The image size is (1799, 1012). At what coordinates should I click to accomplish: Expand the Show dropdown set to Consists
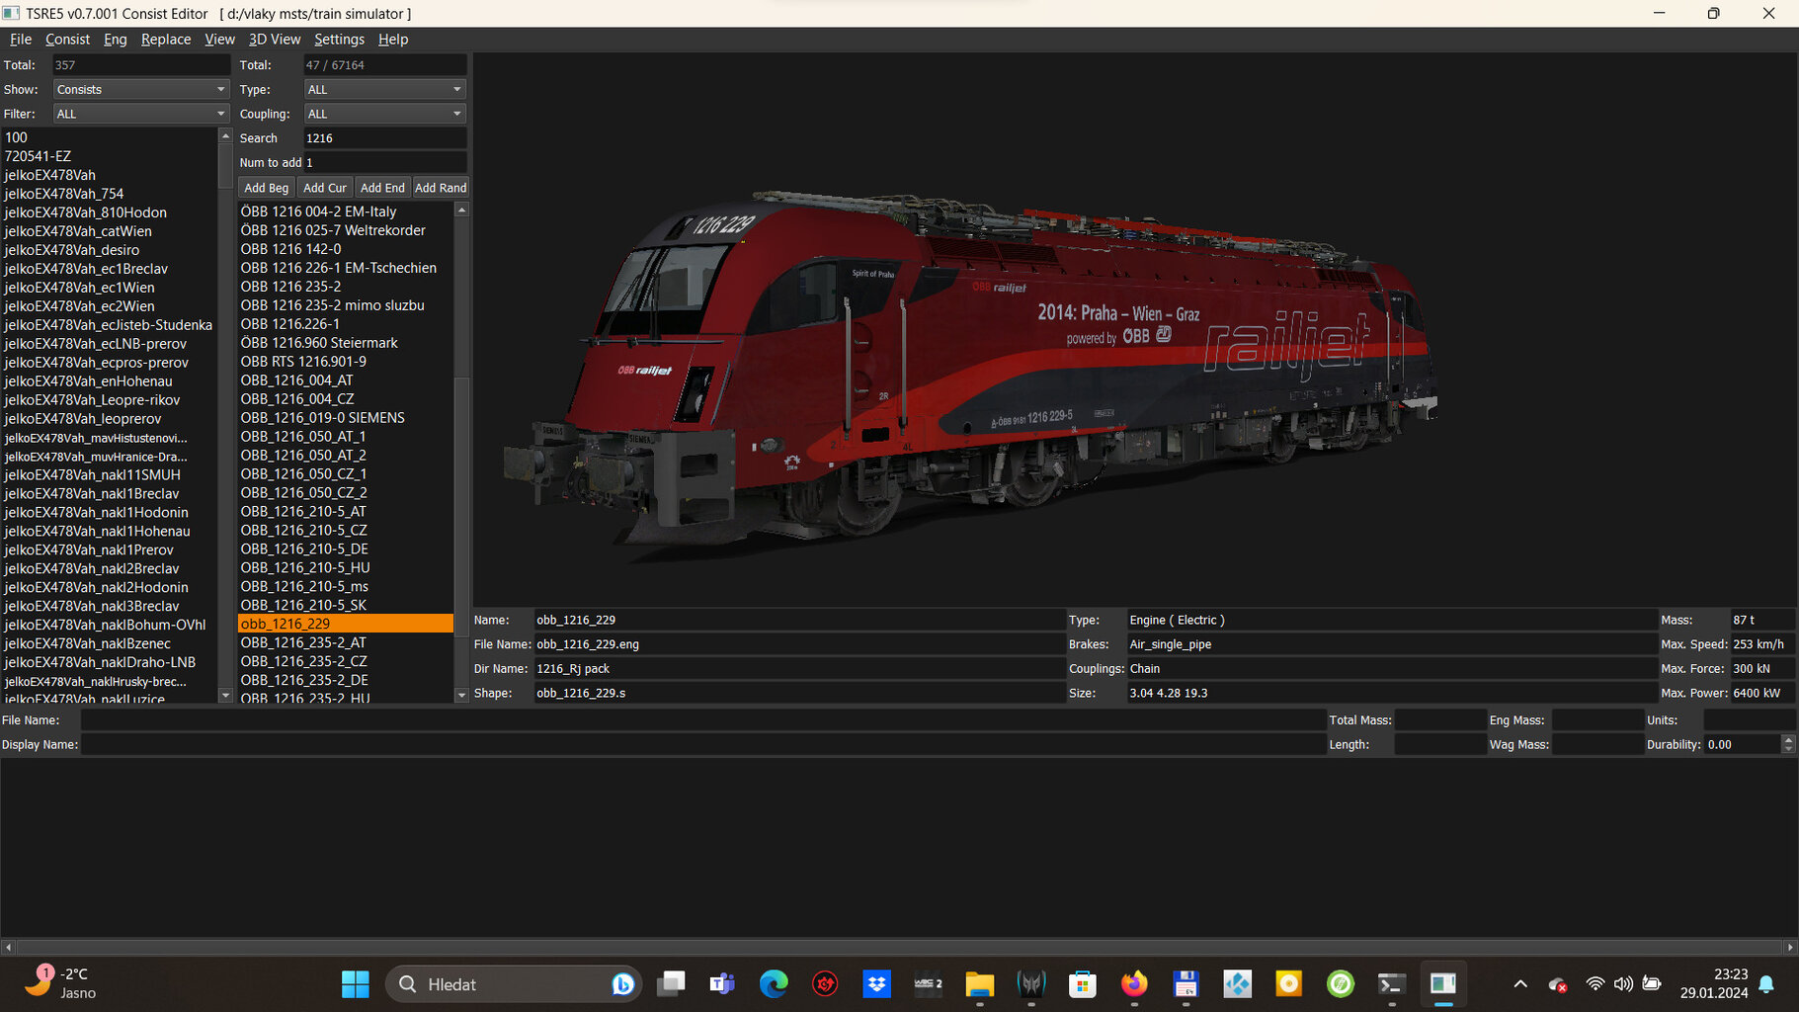[x=141, y=89]
